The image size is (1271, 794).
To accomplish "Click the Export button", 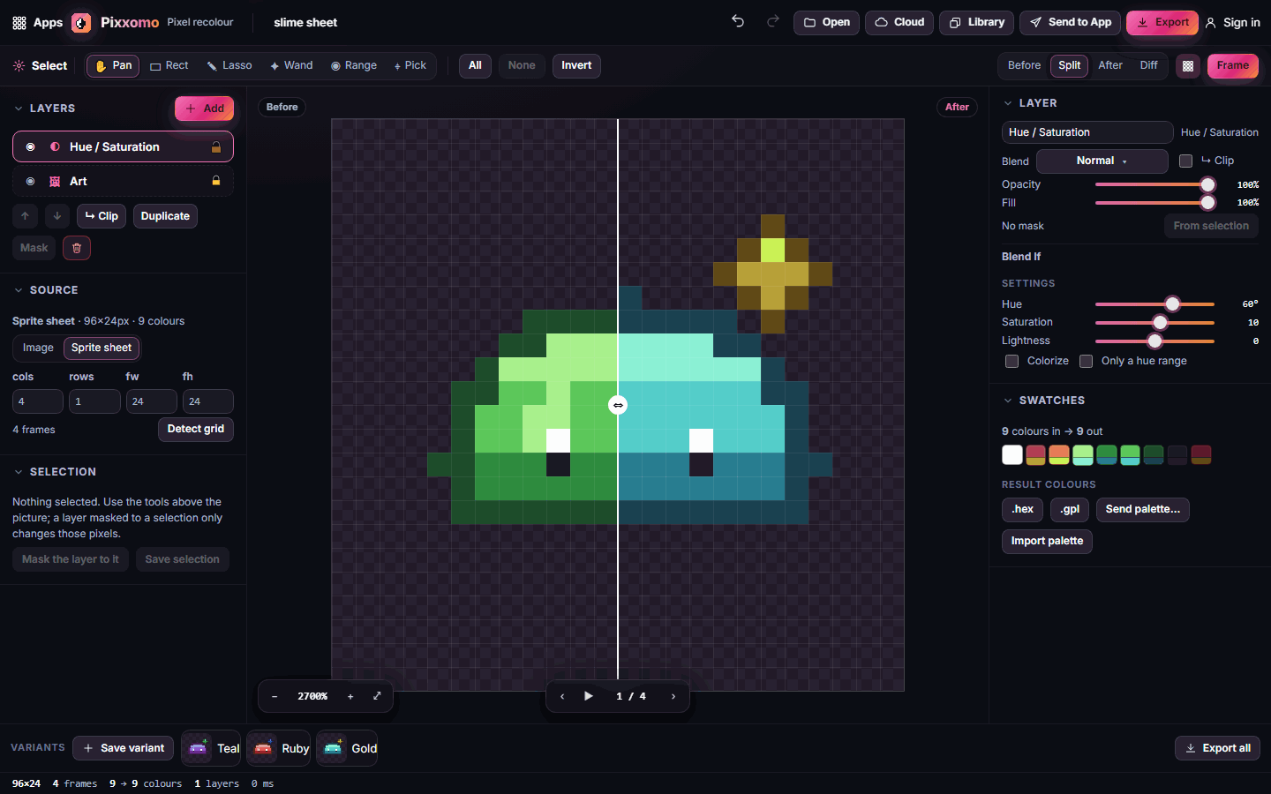I will click(x=1162, y=23).
